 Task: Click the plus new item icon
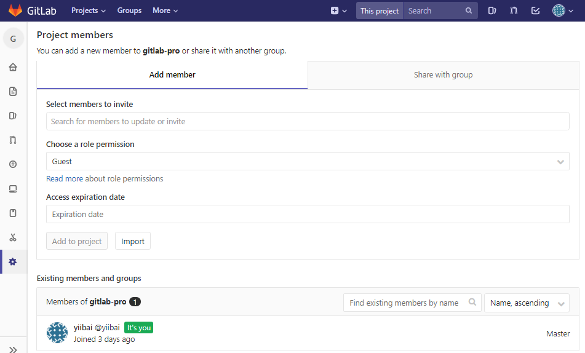(335, 11)
